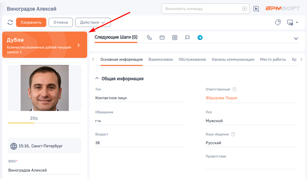
Task: Open the Дубли duplicates panel
Action: [45, 45]
